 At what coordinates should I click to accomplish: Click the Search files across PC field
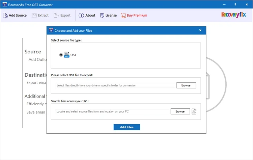(x=112, y=111)
